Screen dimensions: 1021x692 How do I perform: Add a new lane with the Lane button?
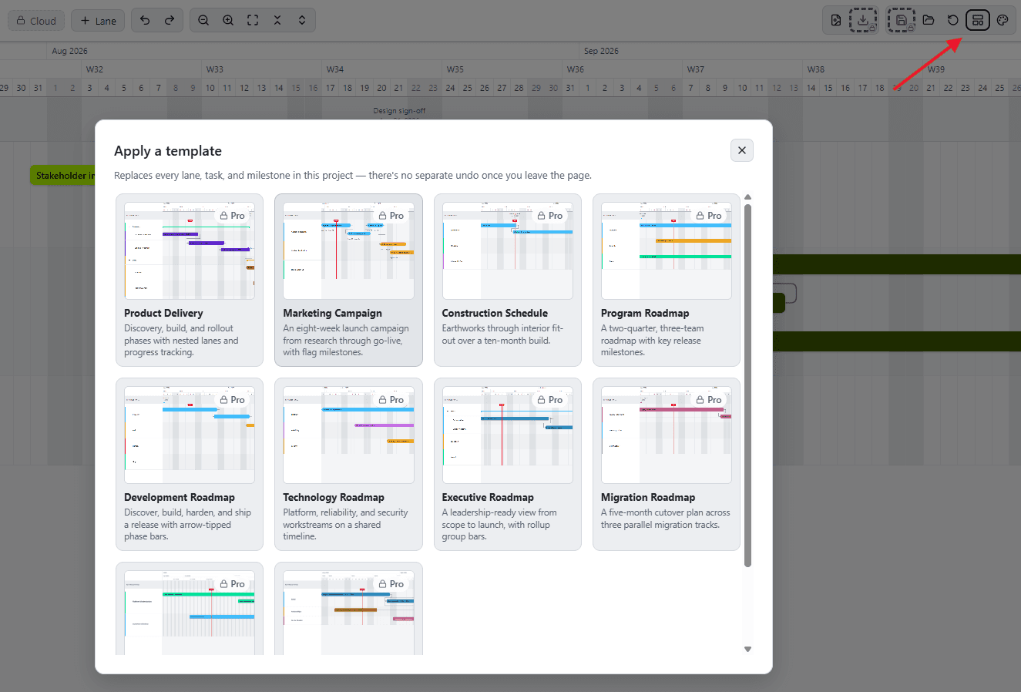tap(99, 21)
